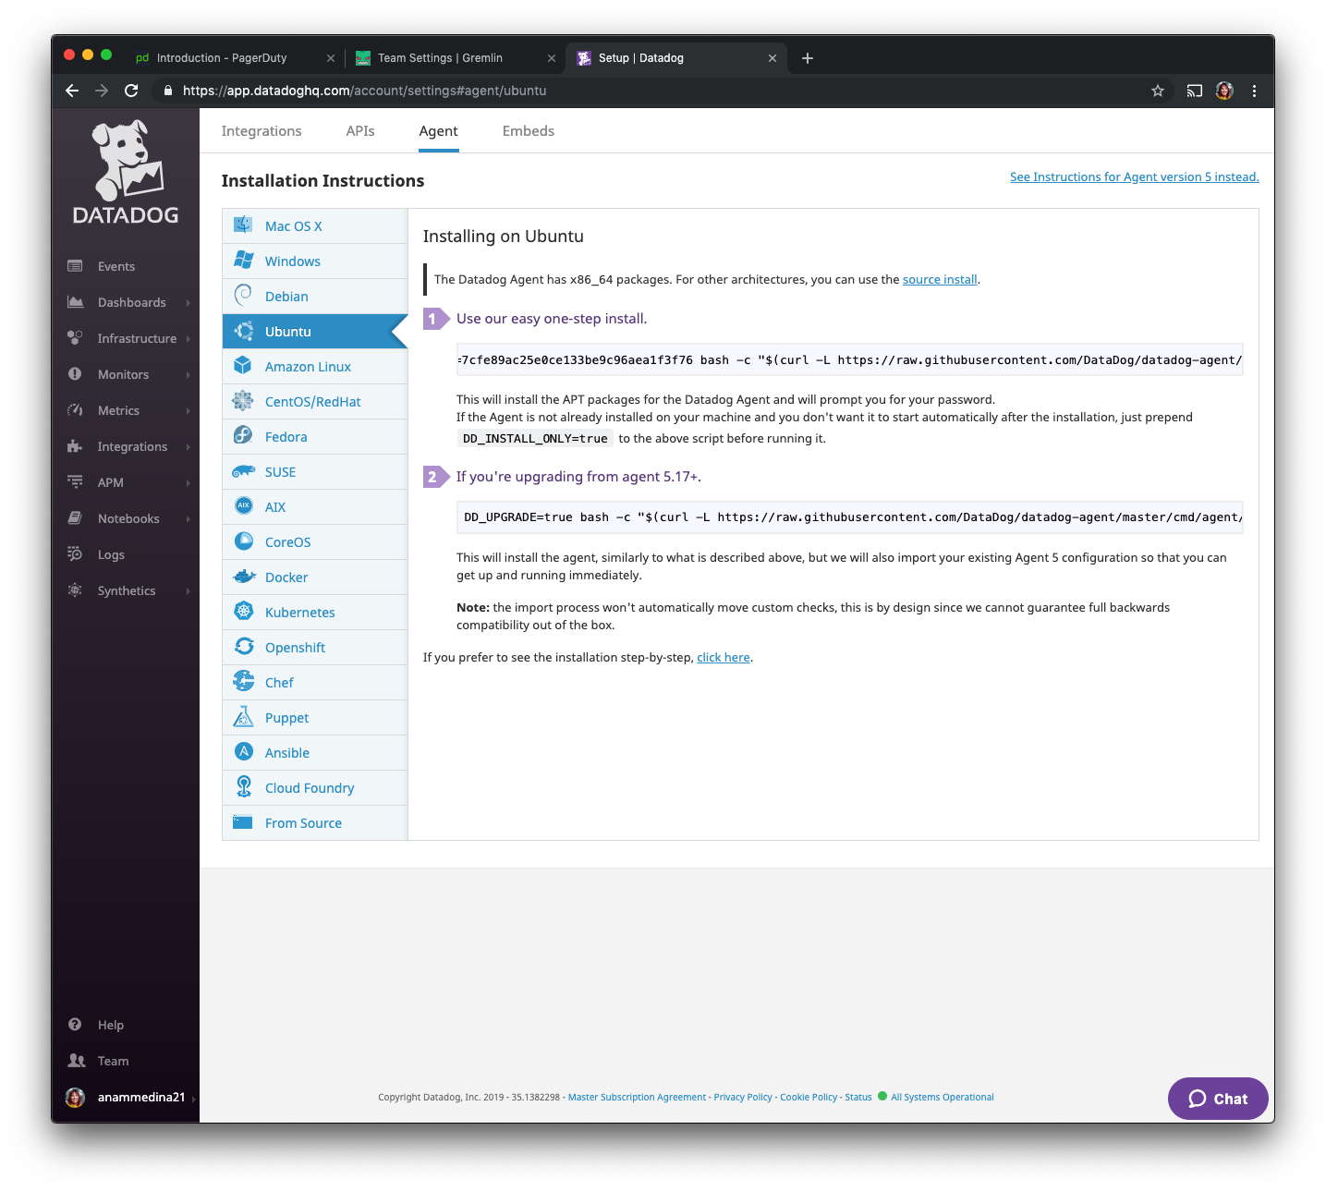Click the Metrics gauge icon
The height and width of the screenshot is (1191, 1326).
click(75, 410)
